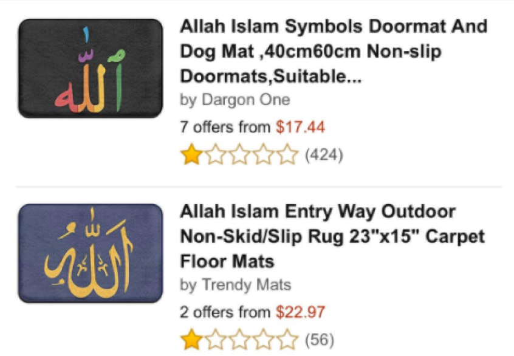Viewport: 514px width, 356px height.
Task: View the "2 offers from" listing
Action: pyautogui.click(x=225, y=312)
